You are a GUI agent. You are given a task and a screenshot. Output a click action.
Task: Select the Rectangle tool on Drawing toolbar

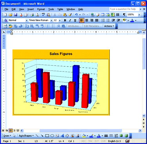click(x=47, y=136)
